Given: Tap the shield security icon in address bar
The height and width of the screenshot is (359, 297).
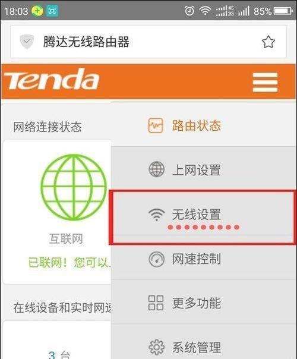Looking at the screenshot, I should point(27,42).
